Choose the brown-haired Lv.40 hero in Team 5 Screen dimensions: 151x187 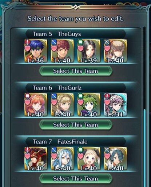click(115, 51)
